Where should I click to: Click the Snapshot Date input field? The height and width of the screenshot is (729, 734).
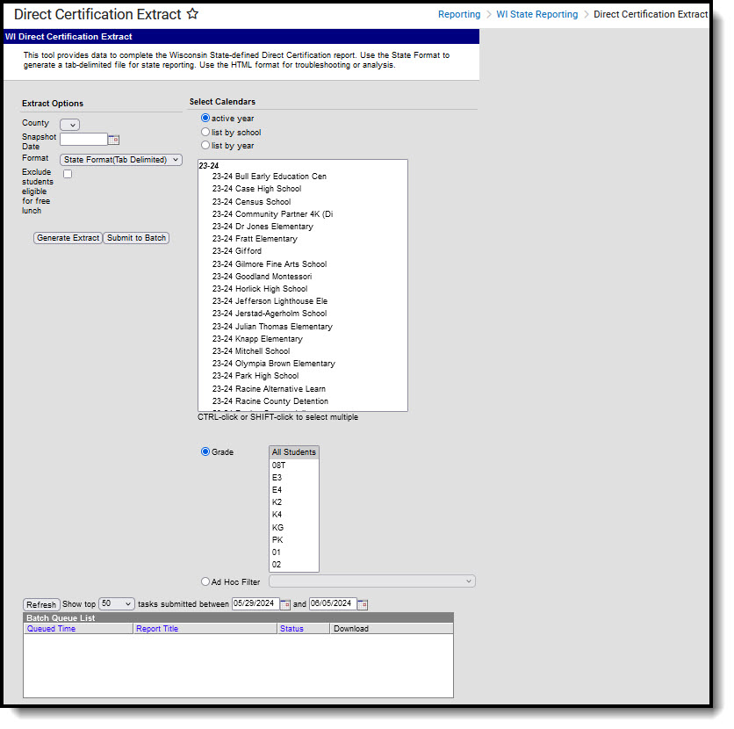(83, 139)
